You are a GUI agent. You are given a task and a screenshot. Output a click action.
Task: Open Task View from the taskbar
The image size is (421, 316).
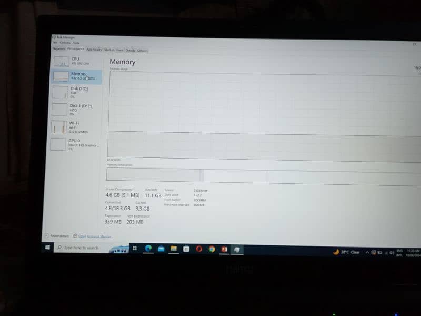135,248
